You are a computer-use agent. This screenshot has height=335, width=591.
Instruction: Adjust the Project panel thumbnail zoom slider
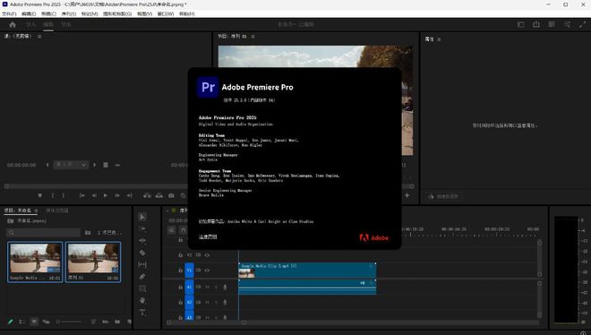point(69,322)
